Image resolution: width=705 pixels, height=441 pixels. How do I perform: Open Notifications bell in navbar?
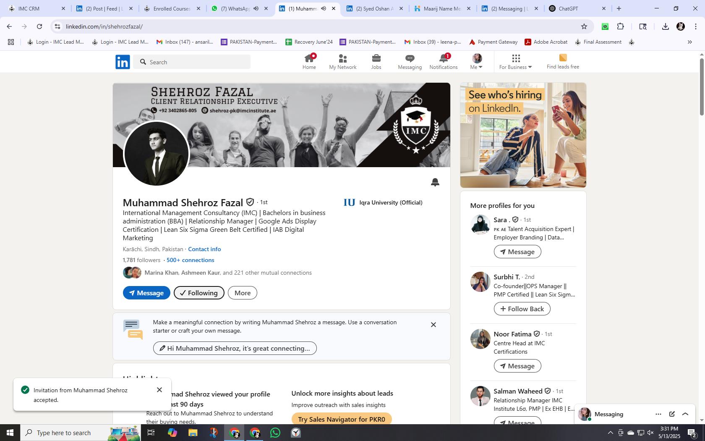443,62
